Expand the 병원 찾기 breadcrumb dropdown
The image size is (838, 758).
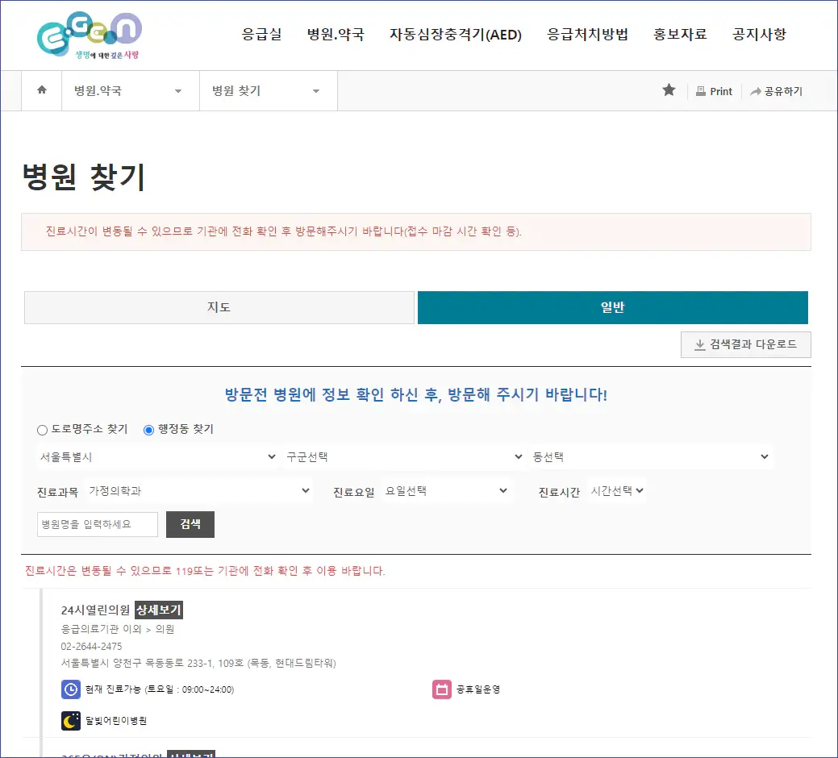(x=315, y=90)
